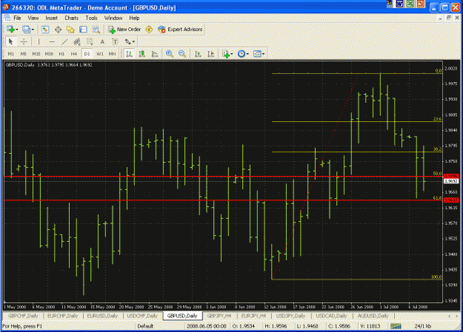The height and width of the screenshot is (332, 463).
Task: Click the PowerPoint icon in Office shortcut bar
Action: [421, 4]
